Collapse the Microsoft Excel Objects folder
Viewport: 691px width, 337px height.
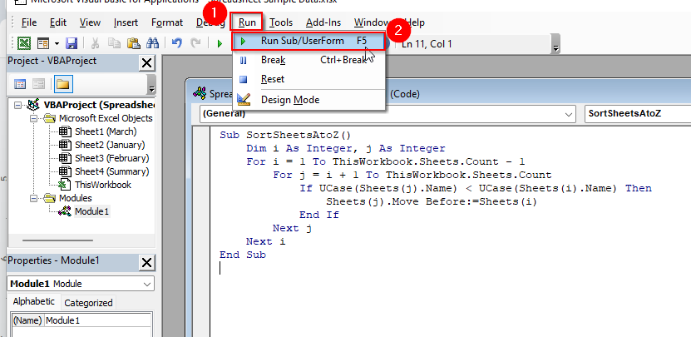(x=33, y=118)
